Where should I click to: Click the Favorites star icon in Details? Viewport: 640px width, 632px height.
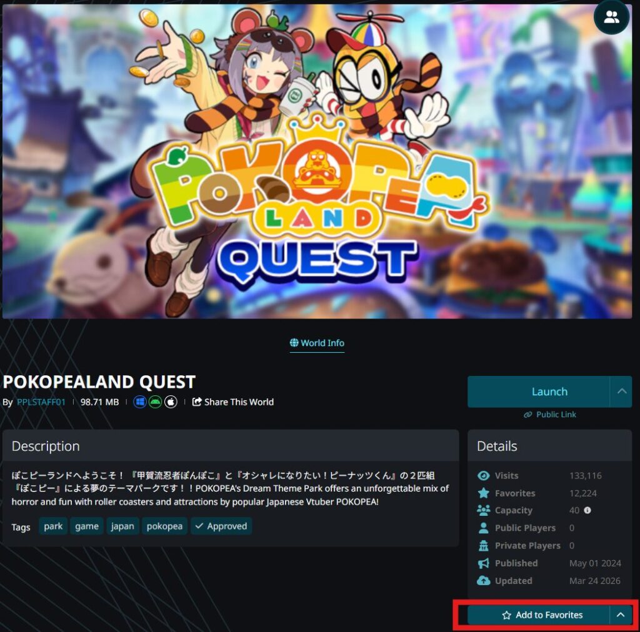pyautogui.click(x=484, y=493)
